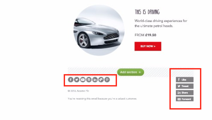Screen dimensions: 212x120
Task: Select the YouTube circle icon
Action: coord(83,80)
